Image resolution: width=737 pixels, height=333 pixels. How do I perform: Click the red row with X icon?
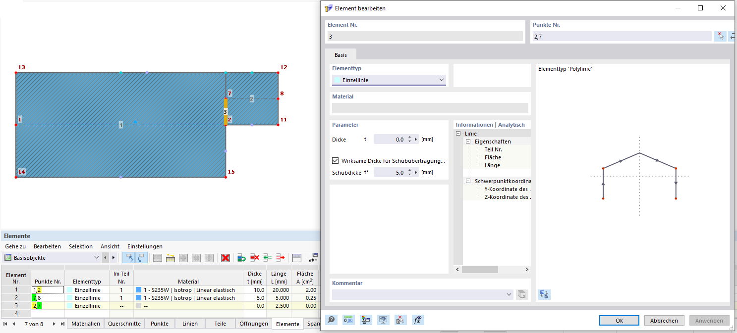[x=255, y=258]
